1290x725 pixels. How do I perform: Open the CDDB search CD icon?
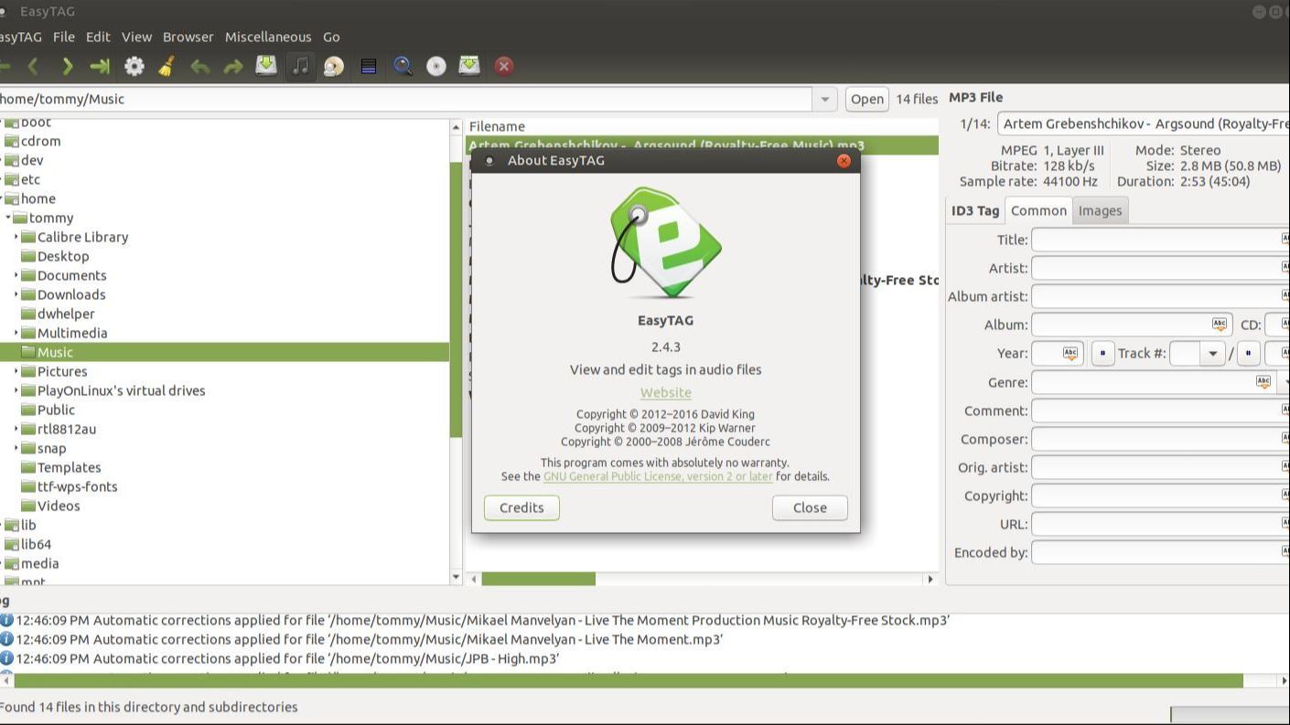click(436, 66)
